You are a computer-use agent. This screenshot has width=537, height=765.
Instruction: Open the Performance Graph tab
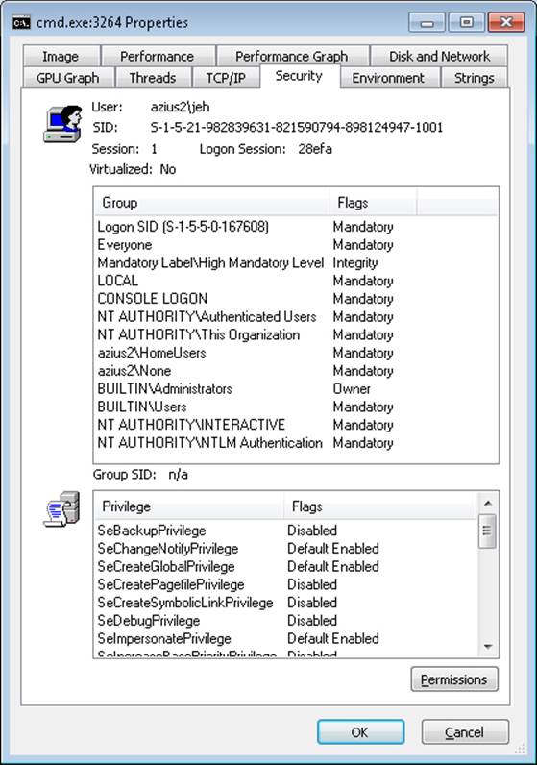[x=292, y=56]
